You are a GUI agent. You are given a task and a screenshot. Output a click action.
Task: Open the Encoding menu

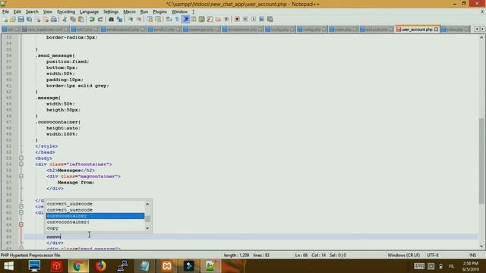tap(66, 12)
